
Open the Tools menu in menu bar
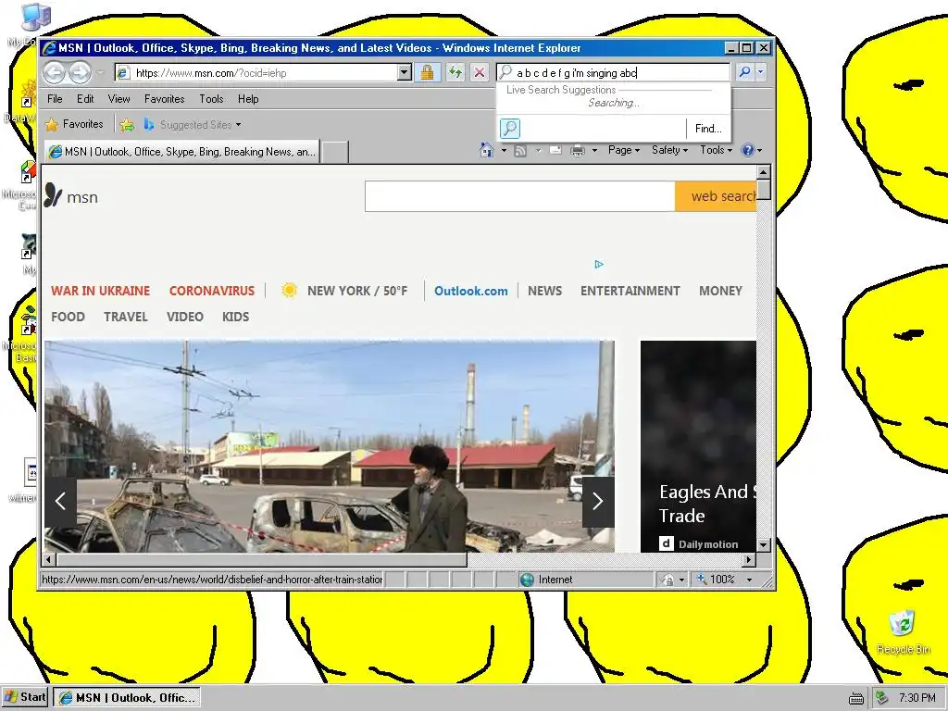[211, 99]
